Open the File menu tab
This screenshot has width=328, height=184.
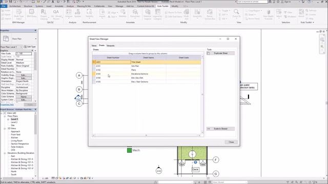pos(4,6)
